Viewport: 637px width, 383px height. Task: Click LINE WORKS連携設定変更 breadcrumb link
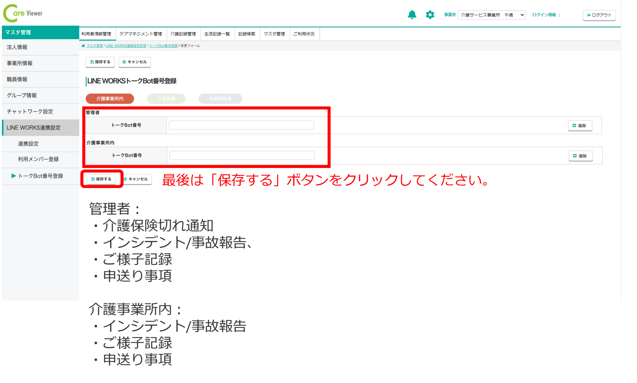[x=126, y=46]
